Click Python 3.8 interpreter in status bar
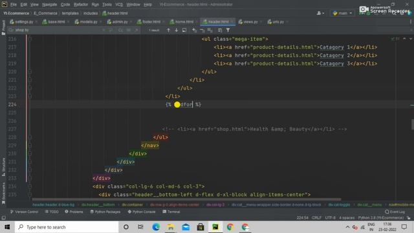414x233 pixels. point(381,218)
